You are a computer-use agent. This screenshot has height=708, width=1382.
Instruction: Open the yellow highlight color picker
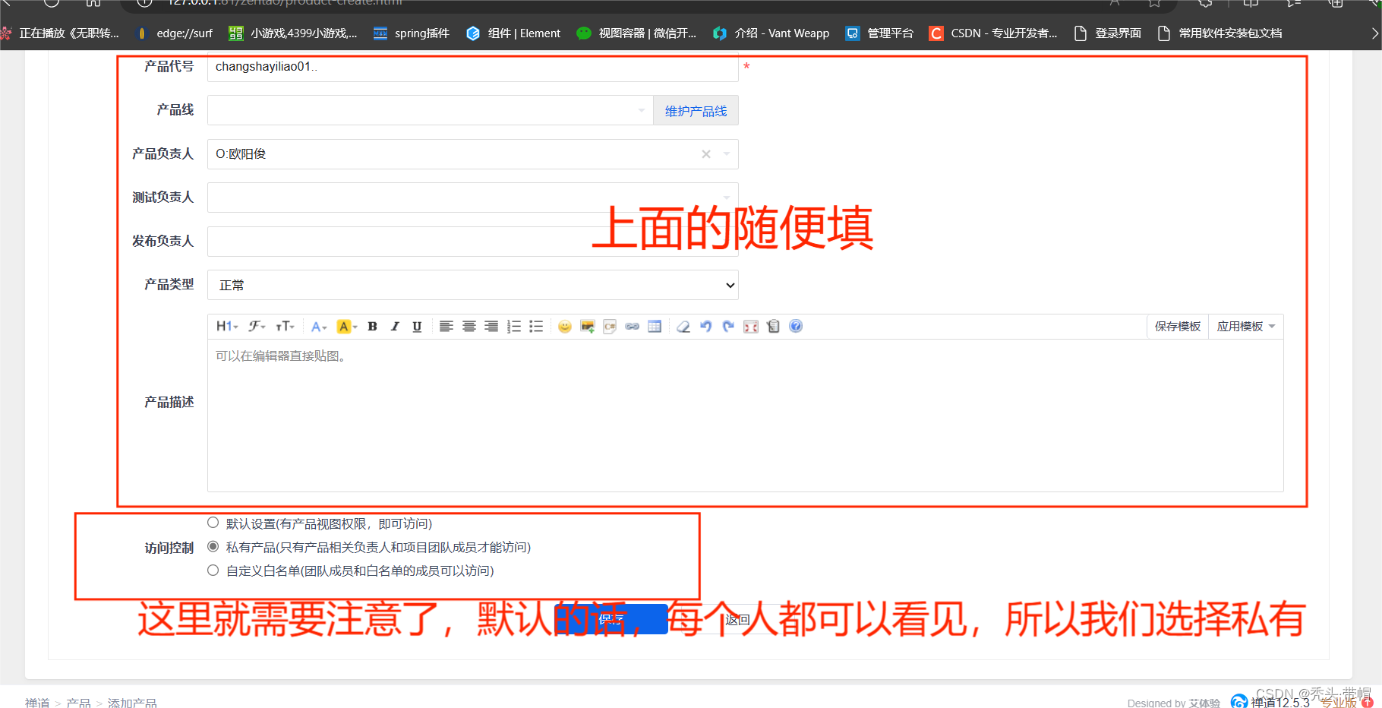(x=347, y=327)
